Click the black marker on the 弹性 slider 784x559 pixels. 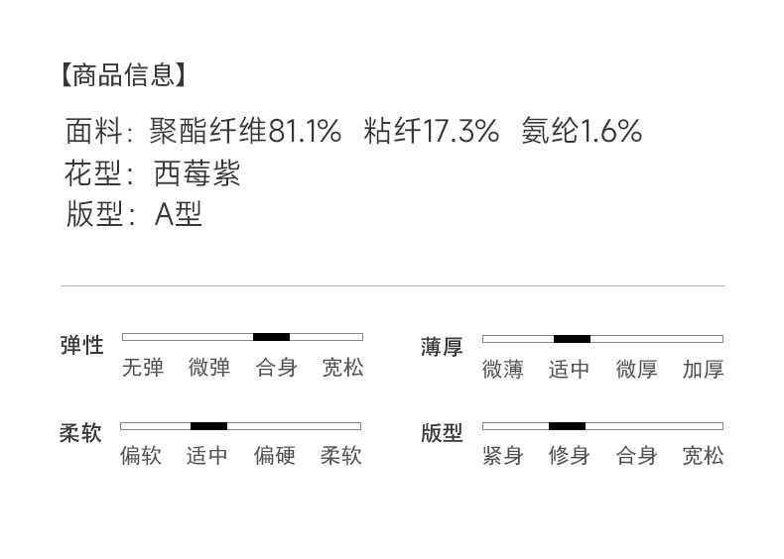(271, 337)
